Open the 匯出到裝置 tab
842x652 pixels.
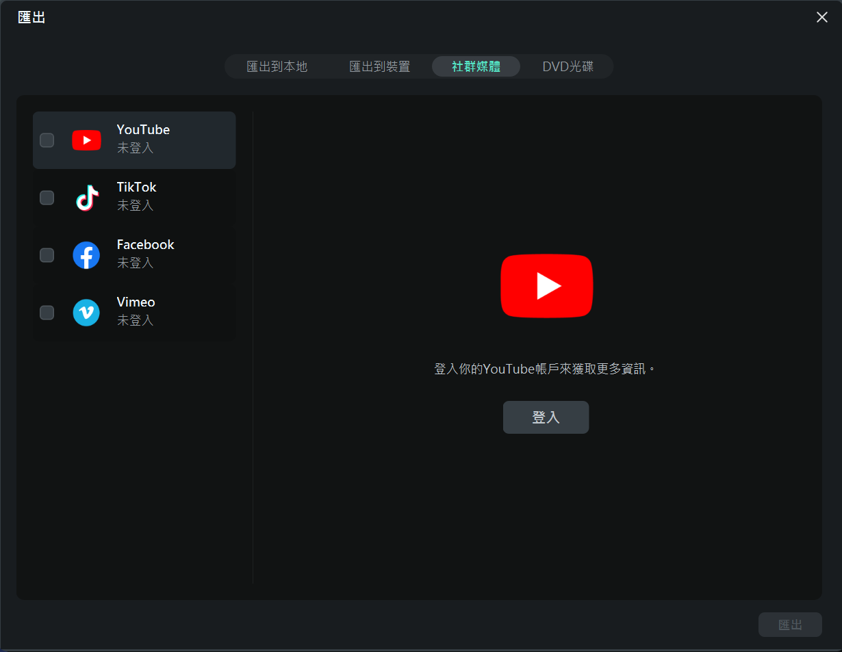tap(380, 66)
